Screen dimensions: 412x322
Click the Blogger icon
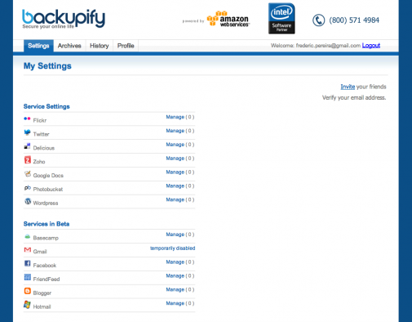[28, 291]
